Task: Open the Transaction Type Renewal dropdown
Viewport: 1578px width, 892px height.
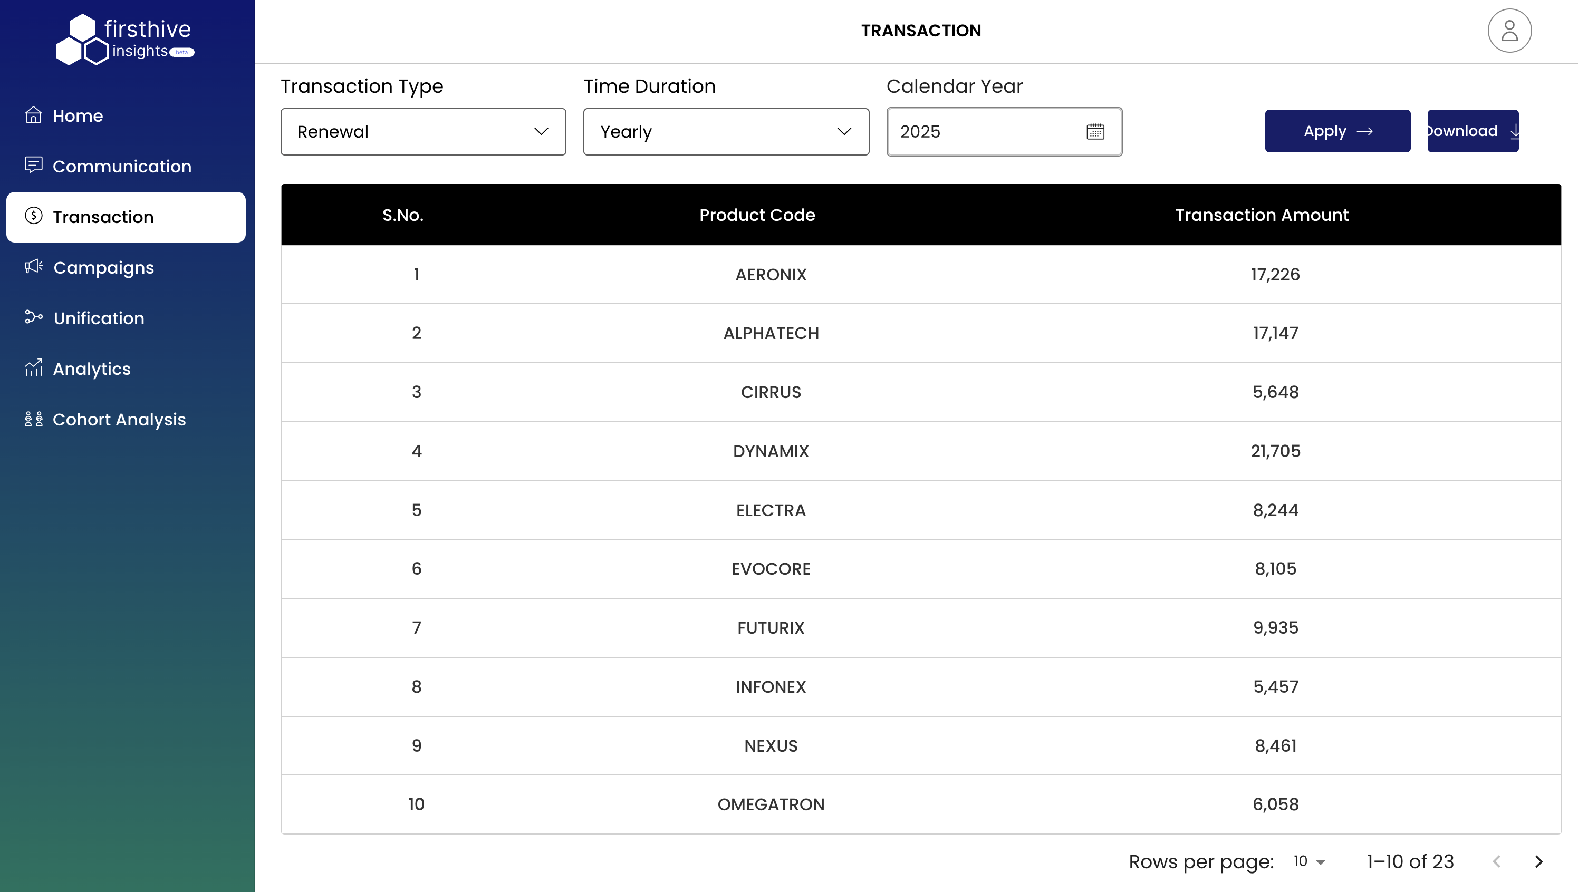Action: (x=423, y=132)
